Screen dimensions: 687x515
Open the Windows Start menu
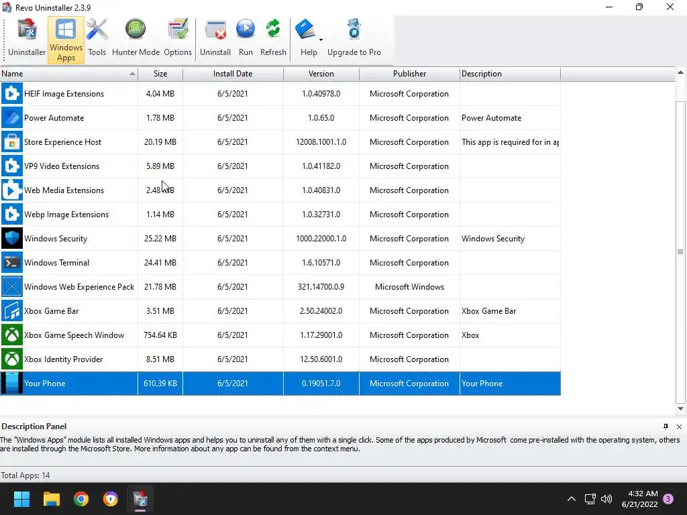pos(21,499)
